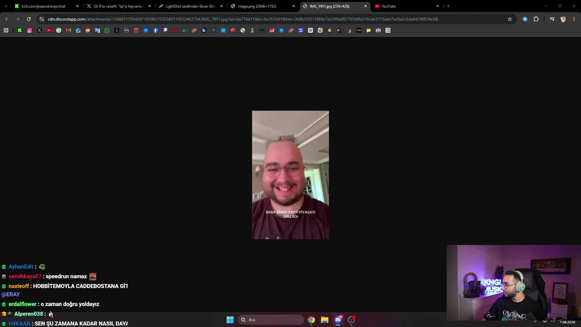The height and width of the screenshot is (327, 581).
Task: Open the WhatsApp bookmark icon
Action: point(107,30)
